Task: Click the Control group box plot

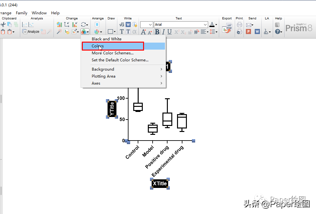Action: pos(138,107)
